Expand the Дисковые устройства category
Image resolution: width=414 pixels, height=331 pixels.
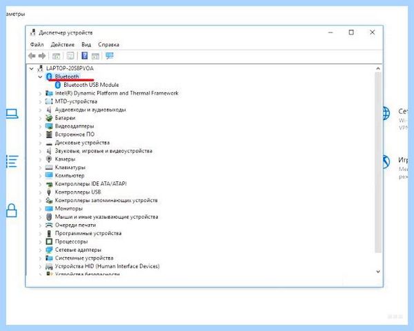40,143
